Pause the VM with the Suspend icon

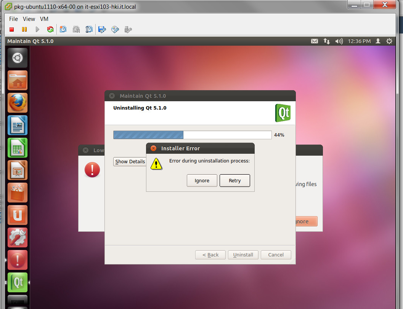(24, 29)
